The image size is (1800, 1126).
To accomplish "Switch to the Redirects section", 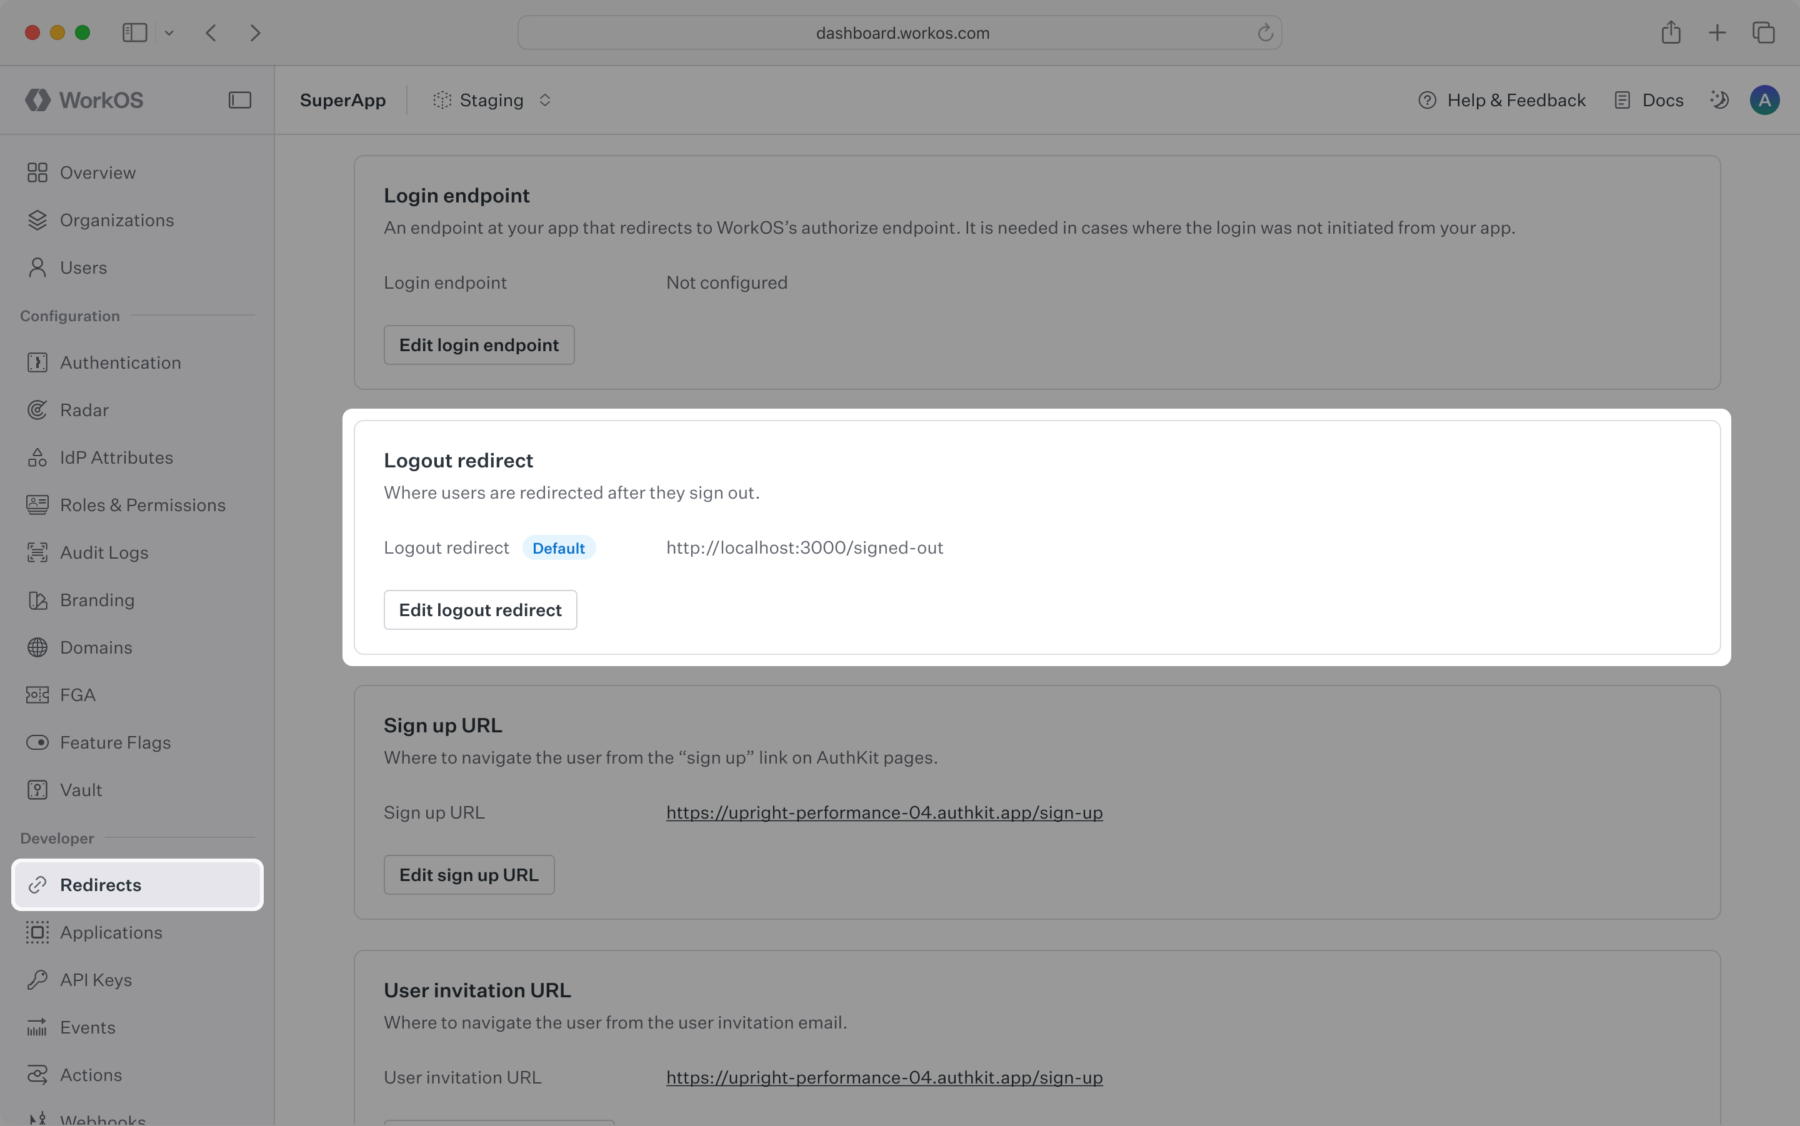I will (100, 885).
